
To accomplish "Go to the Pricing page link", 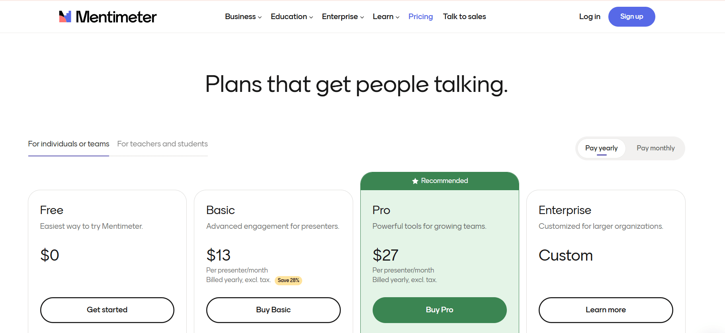I will (420, 17).
